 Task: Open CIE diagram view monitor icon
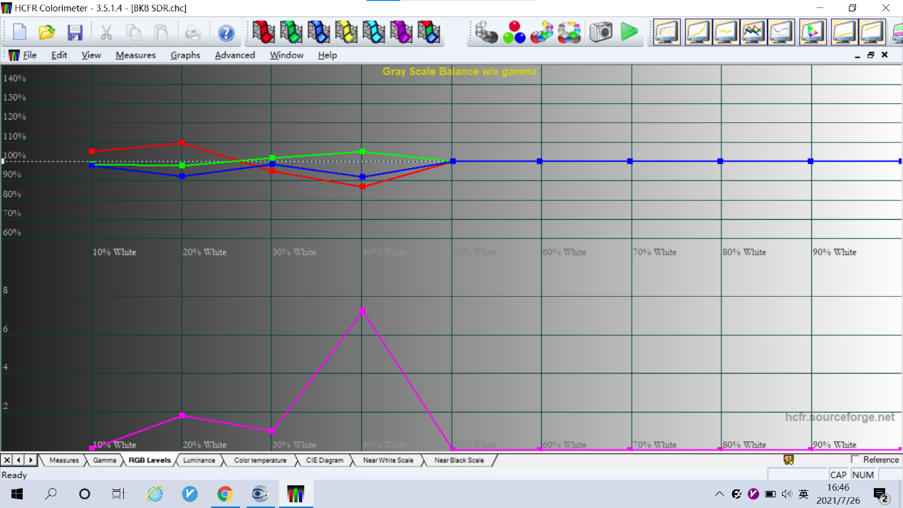(x=812, y=33)
